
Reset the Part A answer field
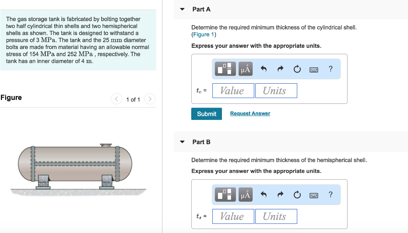297,69
